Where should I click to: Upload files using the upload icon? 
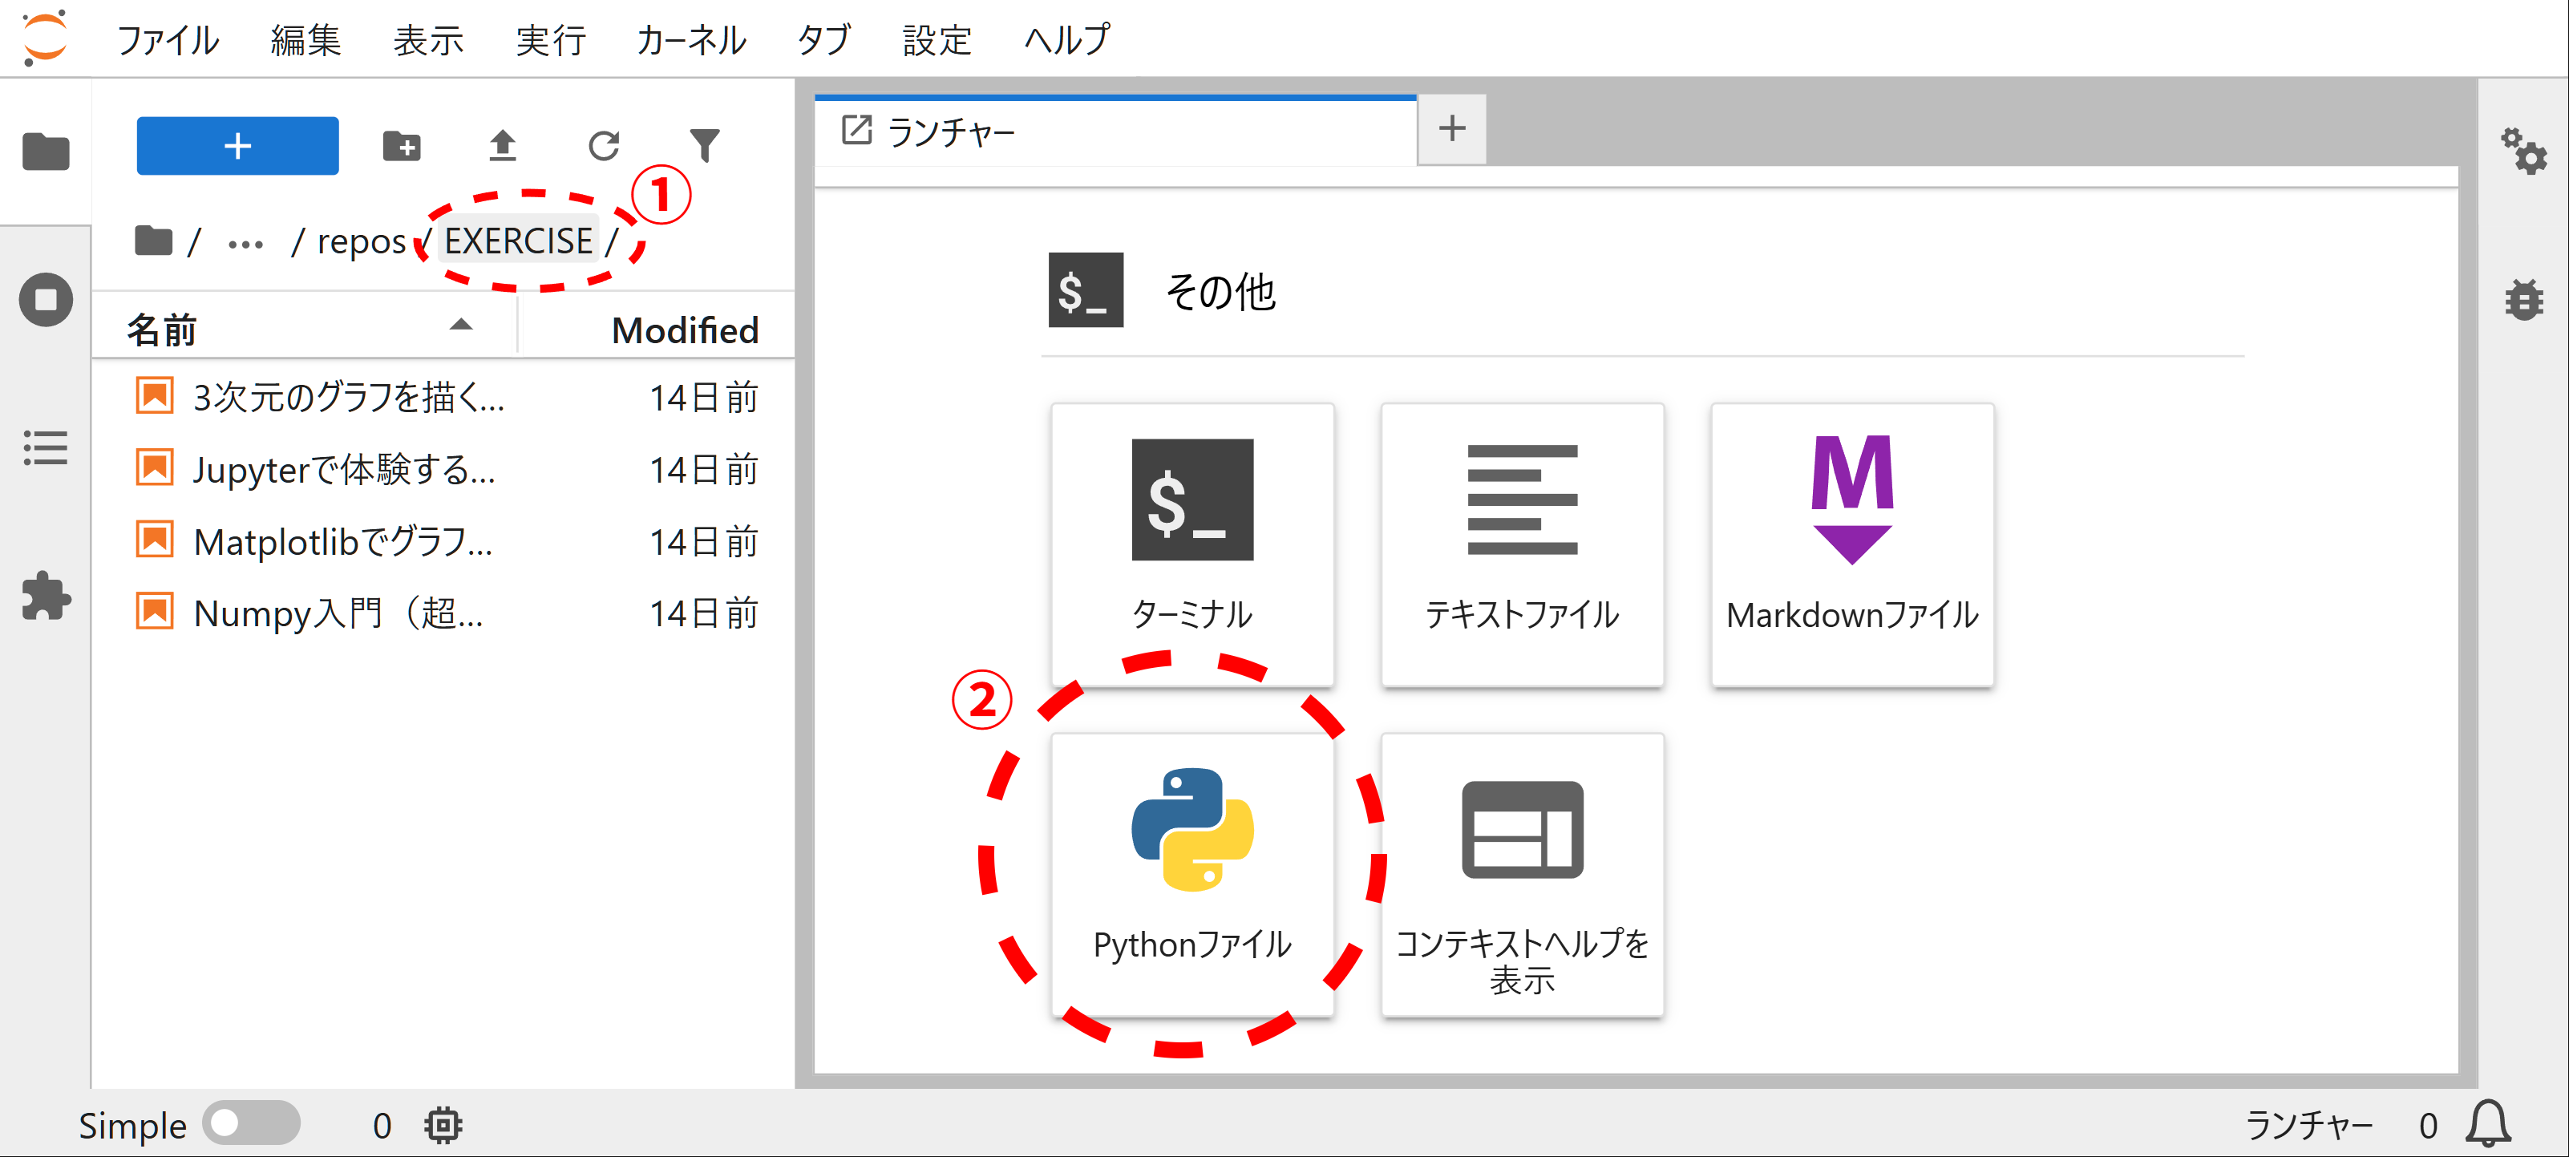[504, 146]
